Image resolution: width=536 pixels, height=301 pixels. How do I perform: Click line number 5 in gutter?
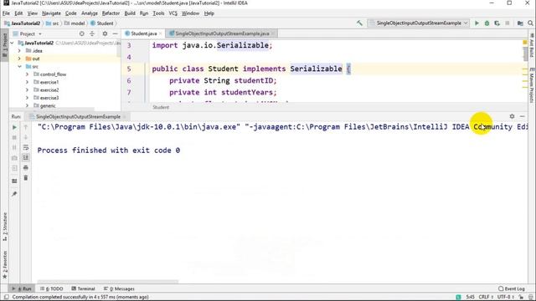point(129,69)
